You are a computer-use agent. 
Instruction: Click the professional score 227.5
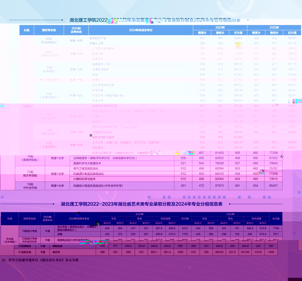click(x=232, y=252)
